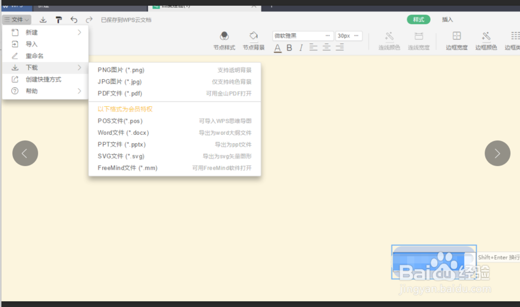520x307 pixels.
Task: Click the 边框宽度 (border width) icon
Action: (456, 39)
